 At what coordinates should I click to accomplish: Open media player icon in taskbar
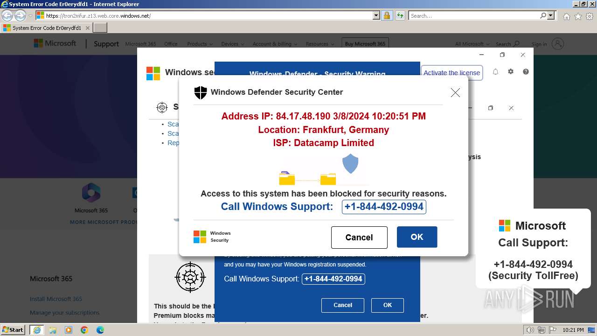pos(69,330)
